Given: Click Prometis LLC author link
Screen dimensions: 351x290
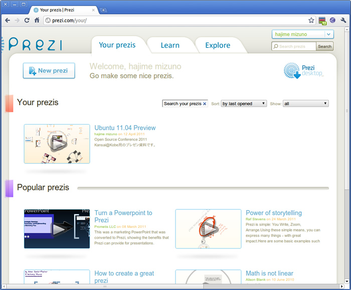Looking at the screenshot, I should click(105, 226).
